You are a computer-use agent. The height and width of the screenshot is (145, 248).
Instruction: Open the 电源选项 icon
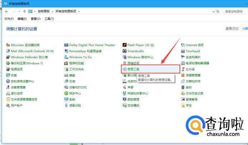pyautogui.click(x=8, y=69)
